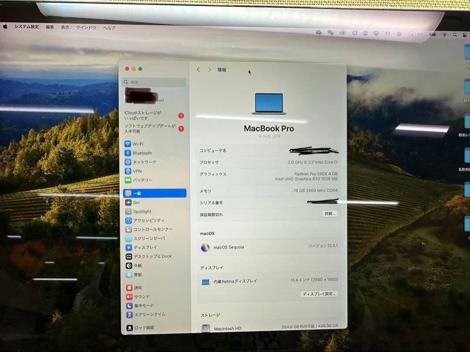Open Bluetooth settings in the sidebar
The height and width of the screenshot is (352, 470).
pos(141,153)
